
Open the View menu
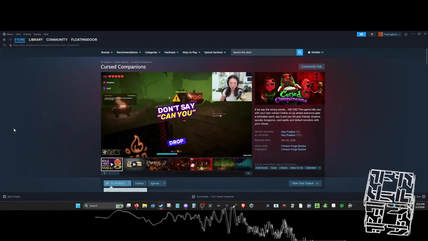(18, 34)
